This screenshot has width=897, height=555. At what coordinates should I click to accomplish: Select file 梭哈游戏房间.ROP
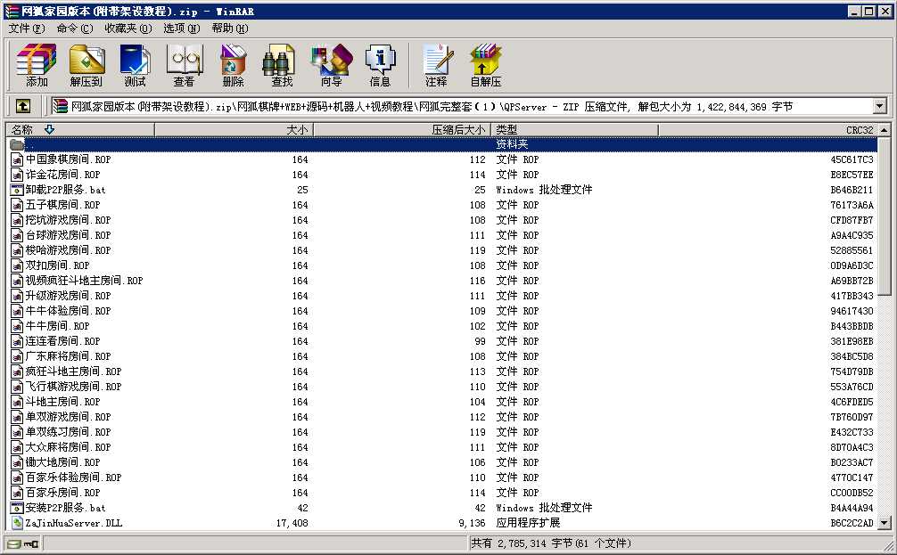68,250
